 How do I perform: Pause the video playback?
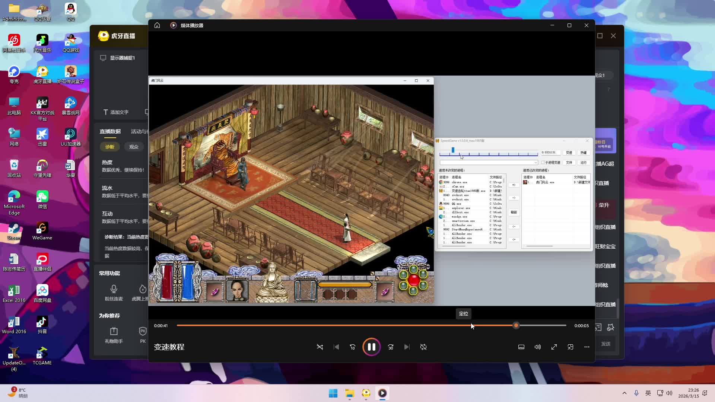click(371, 347)
